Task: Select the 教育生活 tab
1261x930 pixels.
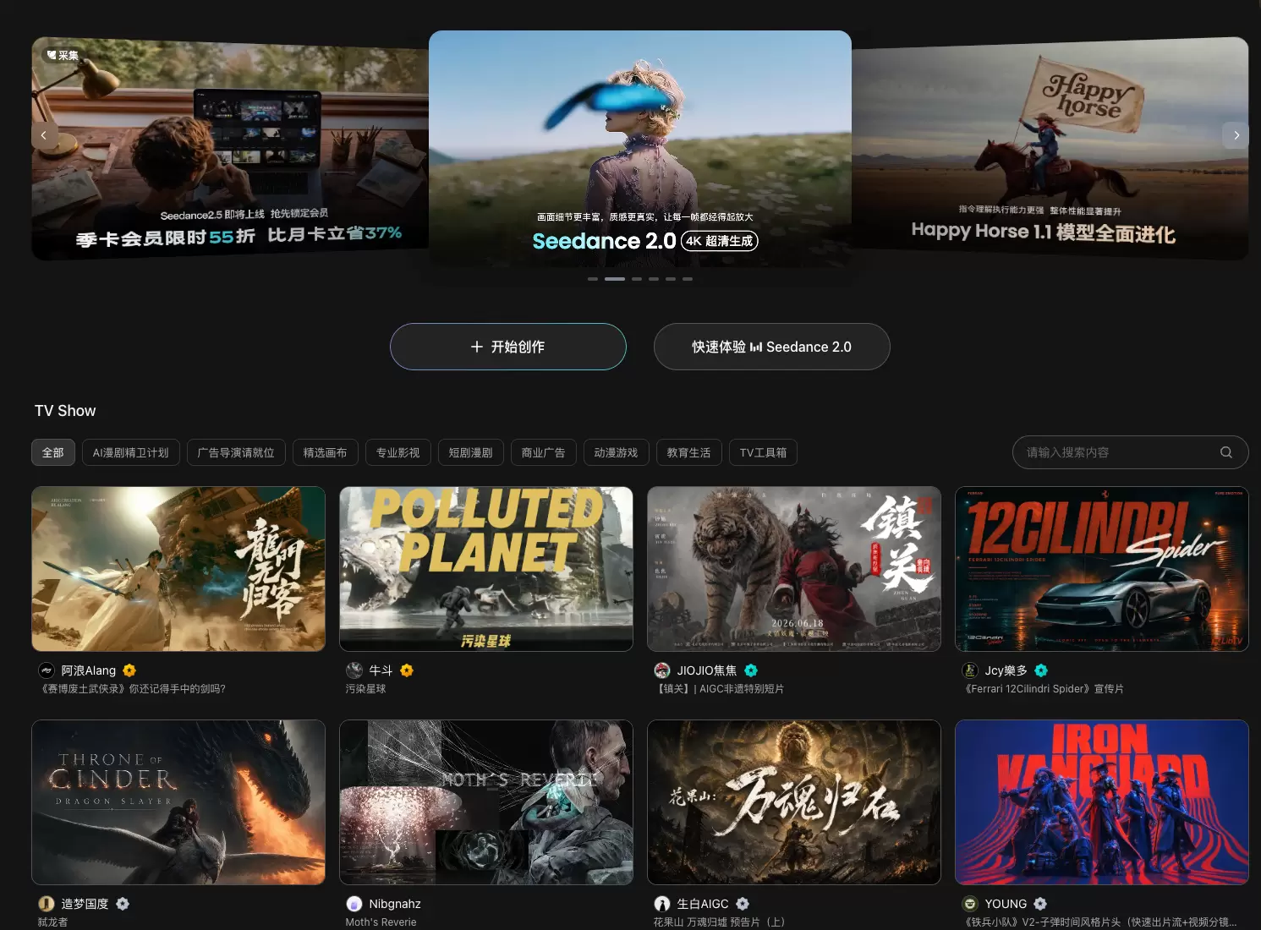Action: 689,452
